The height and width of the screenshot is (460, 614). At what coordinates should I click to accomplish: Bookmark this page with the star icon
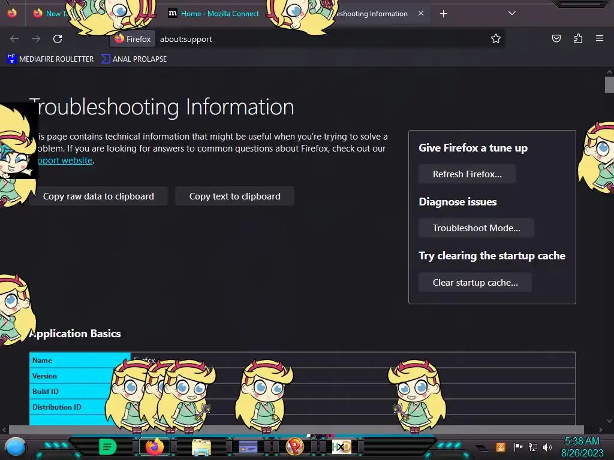tap(496, 38)
